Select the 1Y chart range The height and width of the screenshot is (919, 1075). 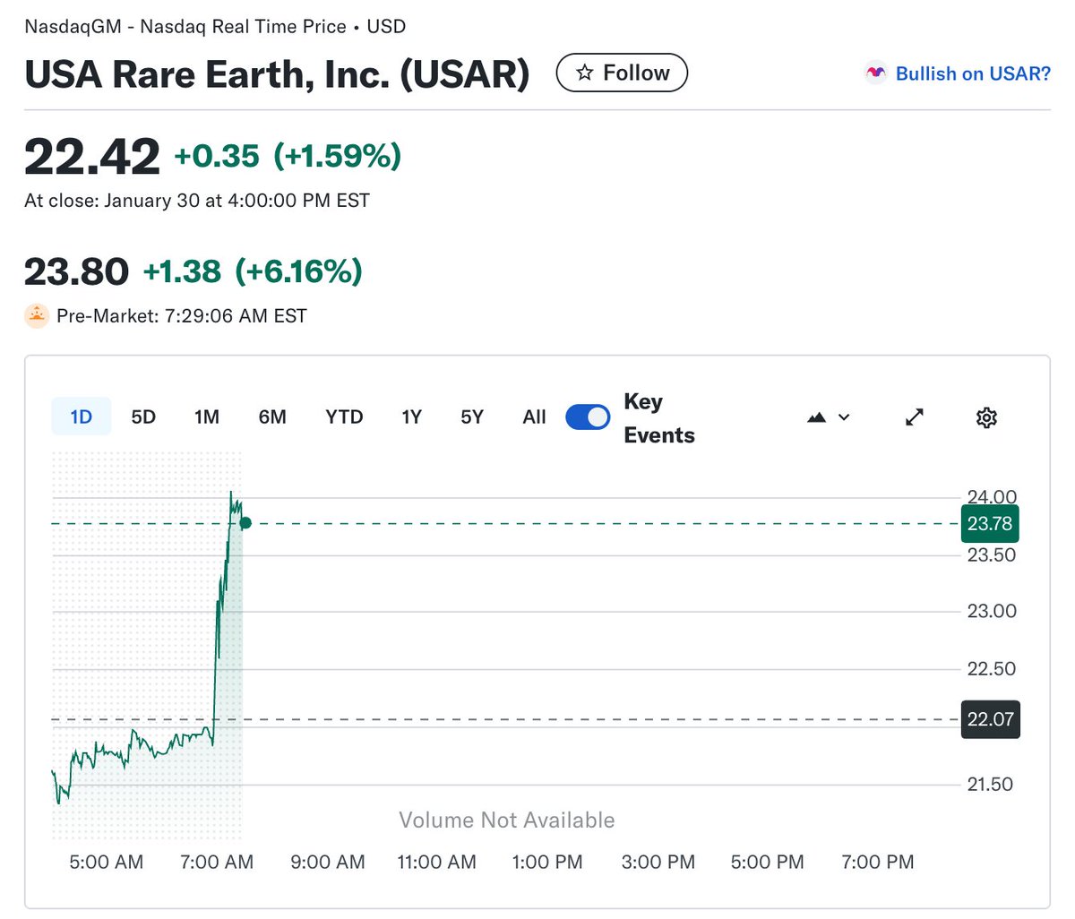(411, 417)
